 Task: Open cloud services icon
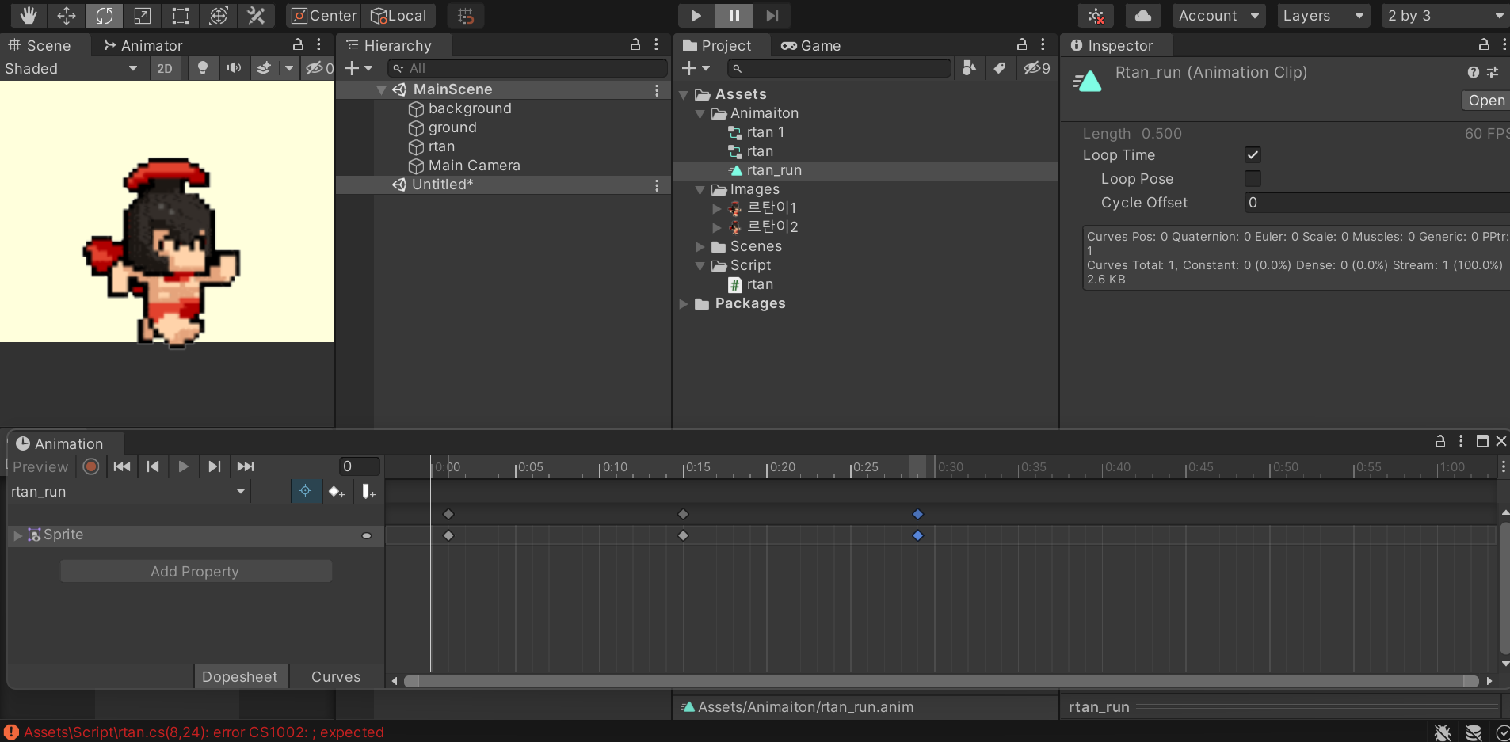pos(1143,16)
